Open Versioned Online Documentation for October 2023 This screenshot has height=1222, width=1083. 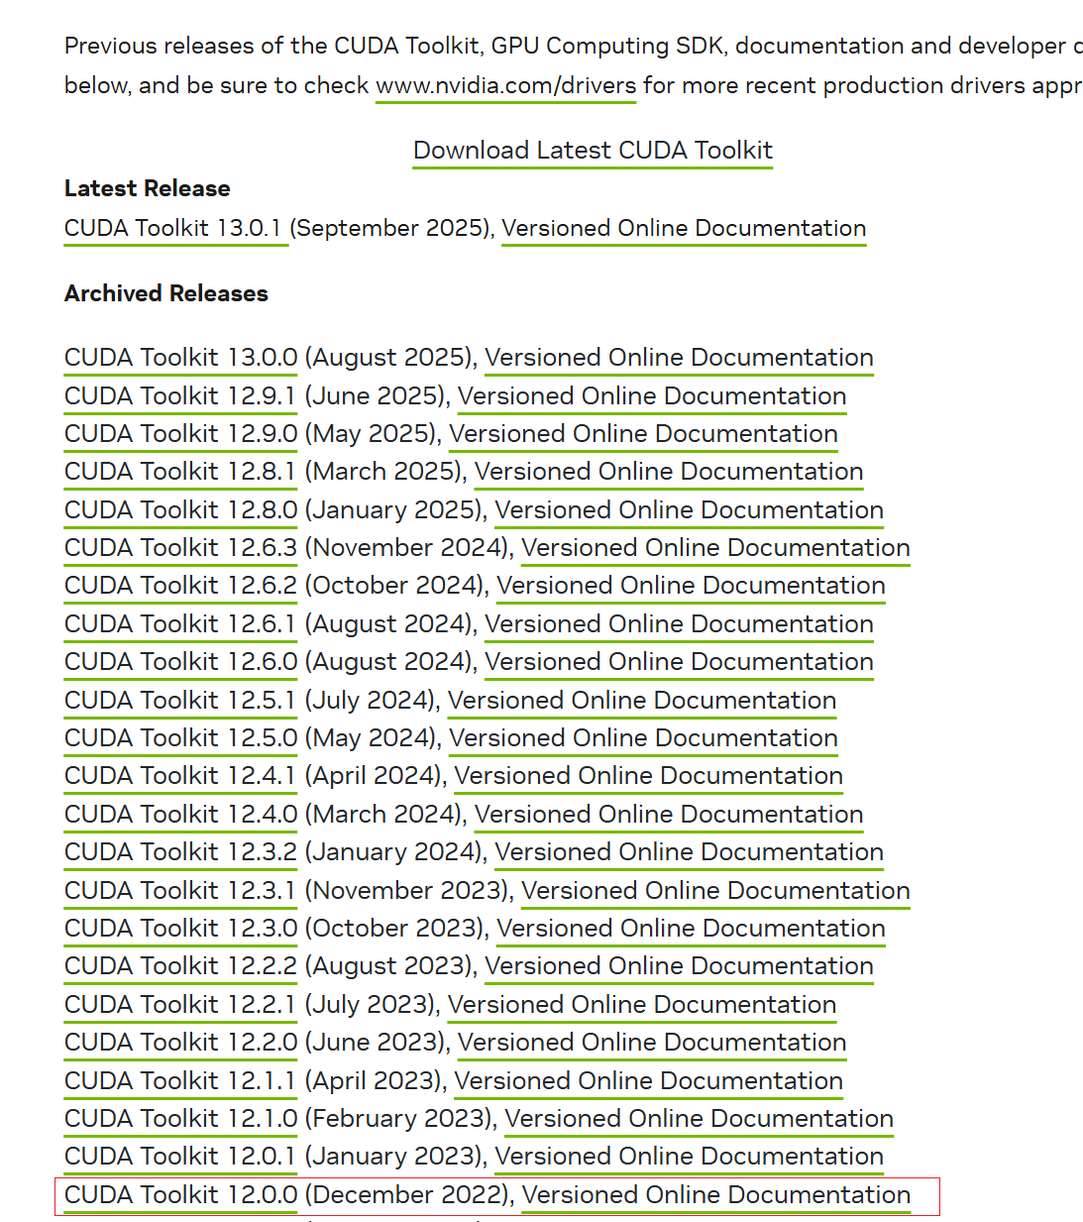pos(691,929)
